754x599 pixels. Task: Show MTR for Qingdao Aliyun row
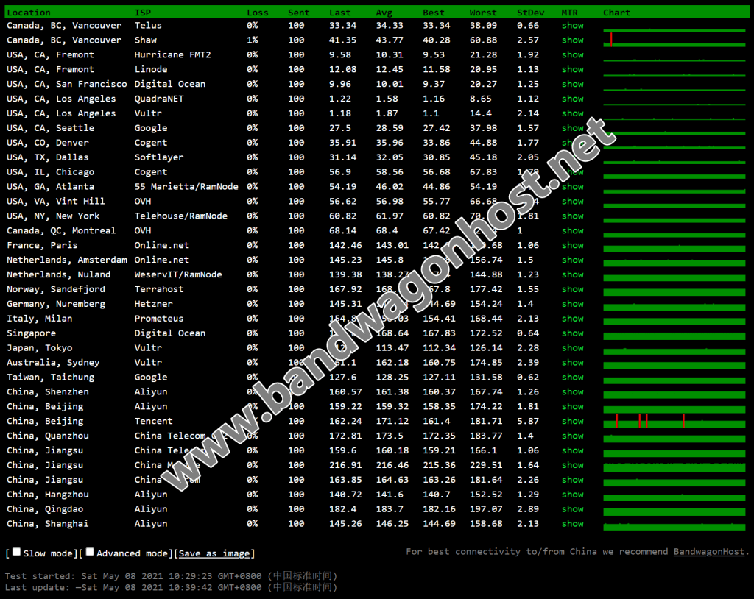pyautogui.click(x=573, y=509)
